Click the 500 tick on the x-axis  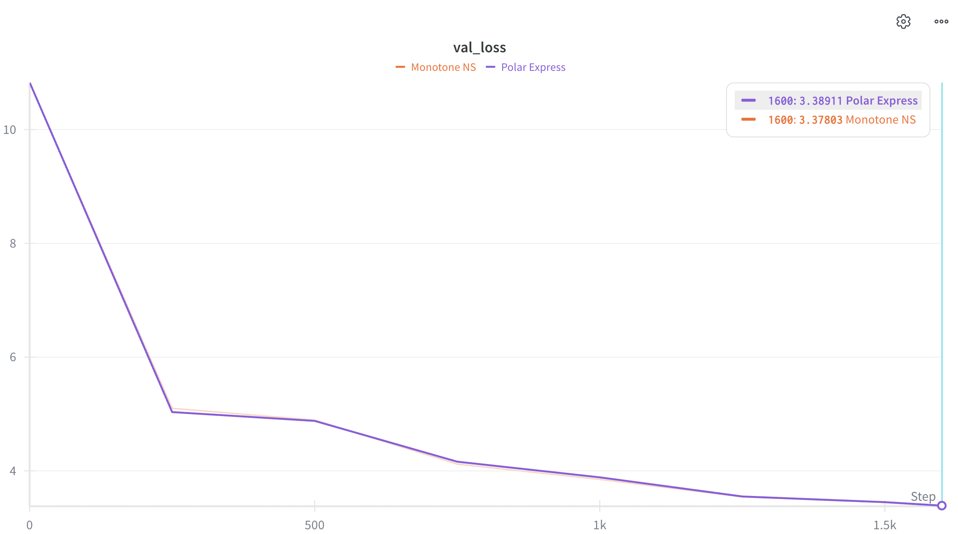click(314, 525)
